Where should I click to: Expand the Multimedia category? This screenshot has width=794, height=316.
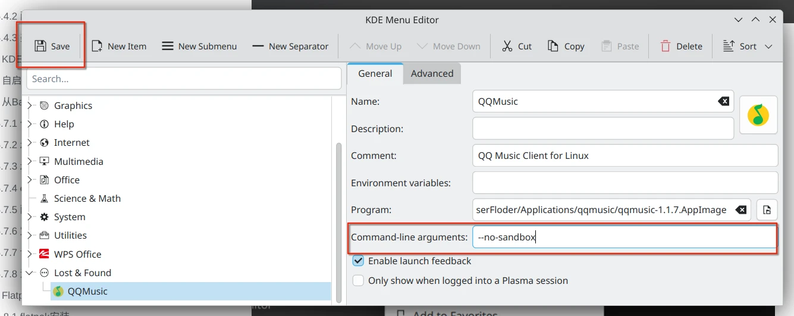pos(30,162)
